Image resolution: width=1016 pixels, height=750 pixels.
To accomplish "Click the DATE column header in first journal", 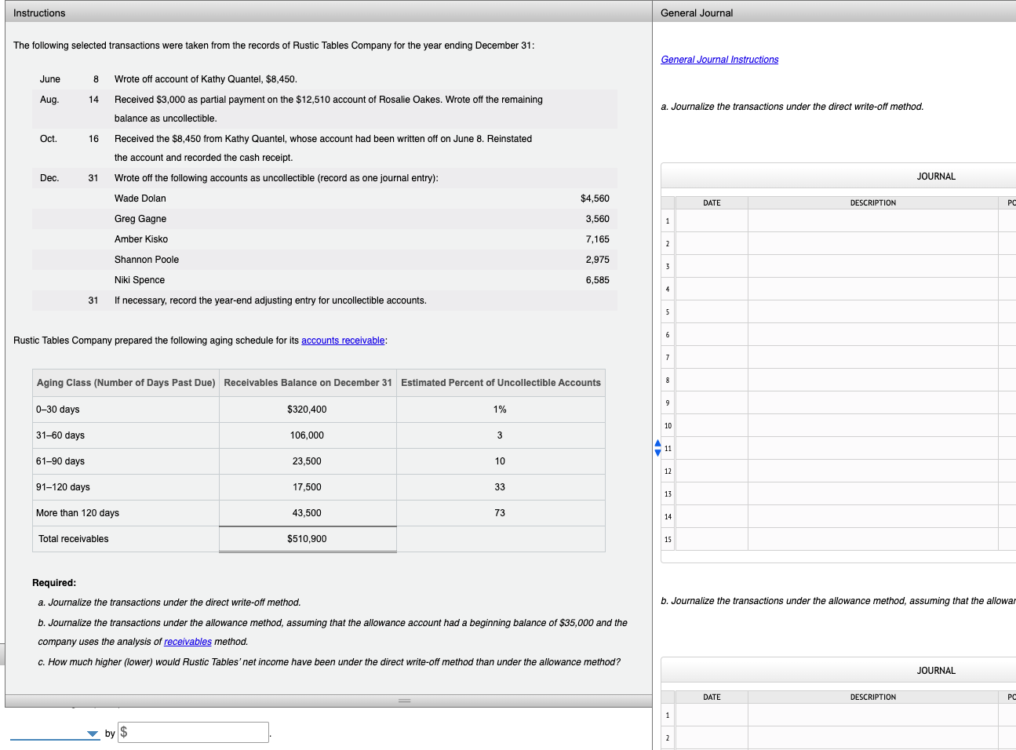I will (712, 203).
